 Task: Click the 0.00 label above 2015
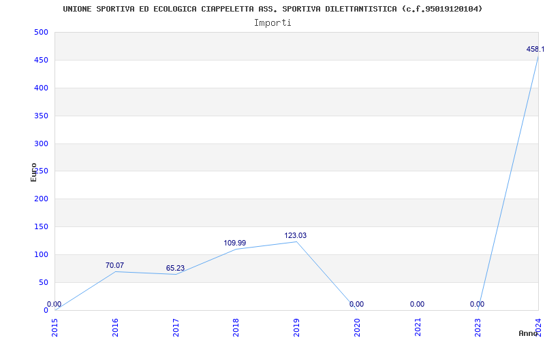(x=54, y=304)
